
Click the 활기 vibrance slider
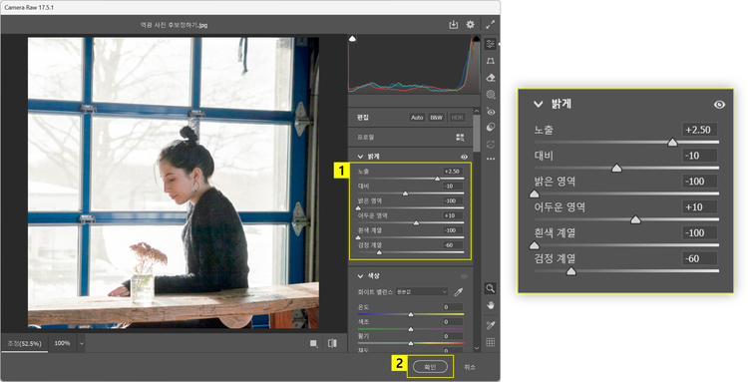(x=411, y=343)
